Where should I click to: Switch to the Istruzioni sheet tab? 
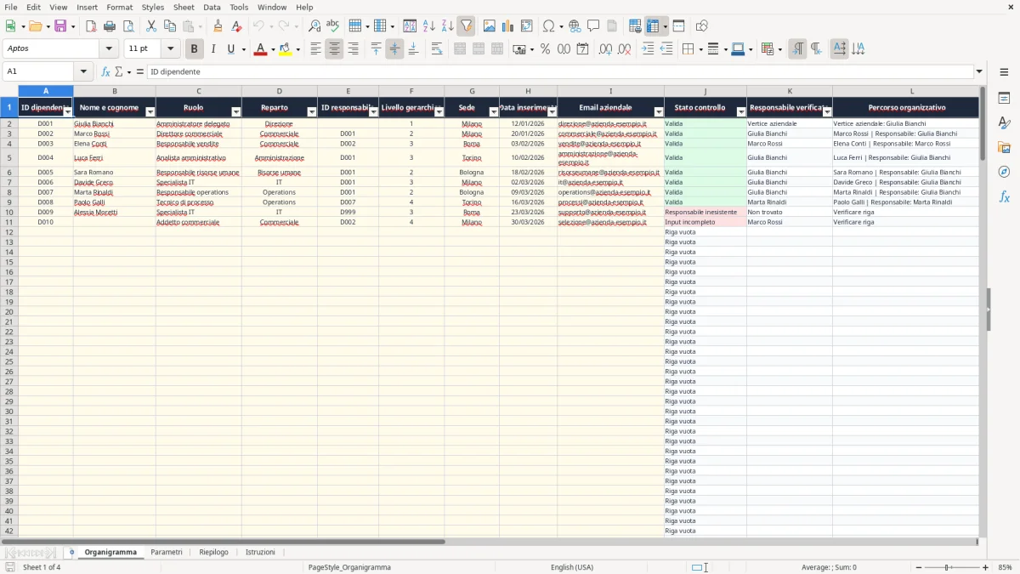click(x=260, y=553)
